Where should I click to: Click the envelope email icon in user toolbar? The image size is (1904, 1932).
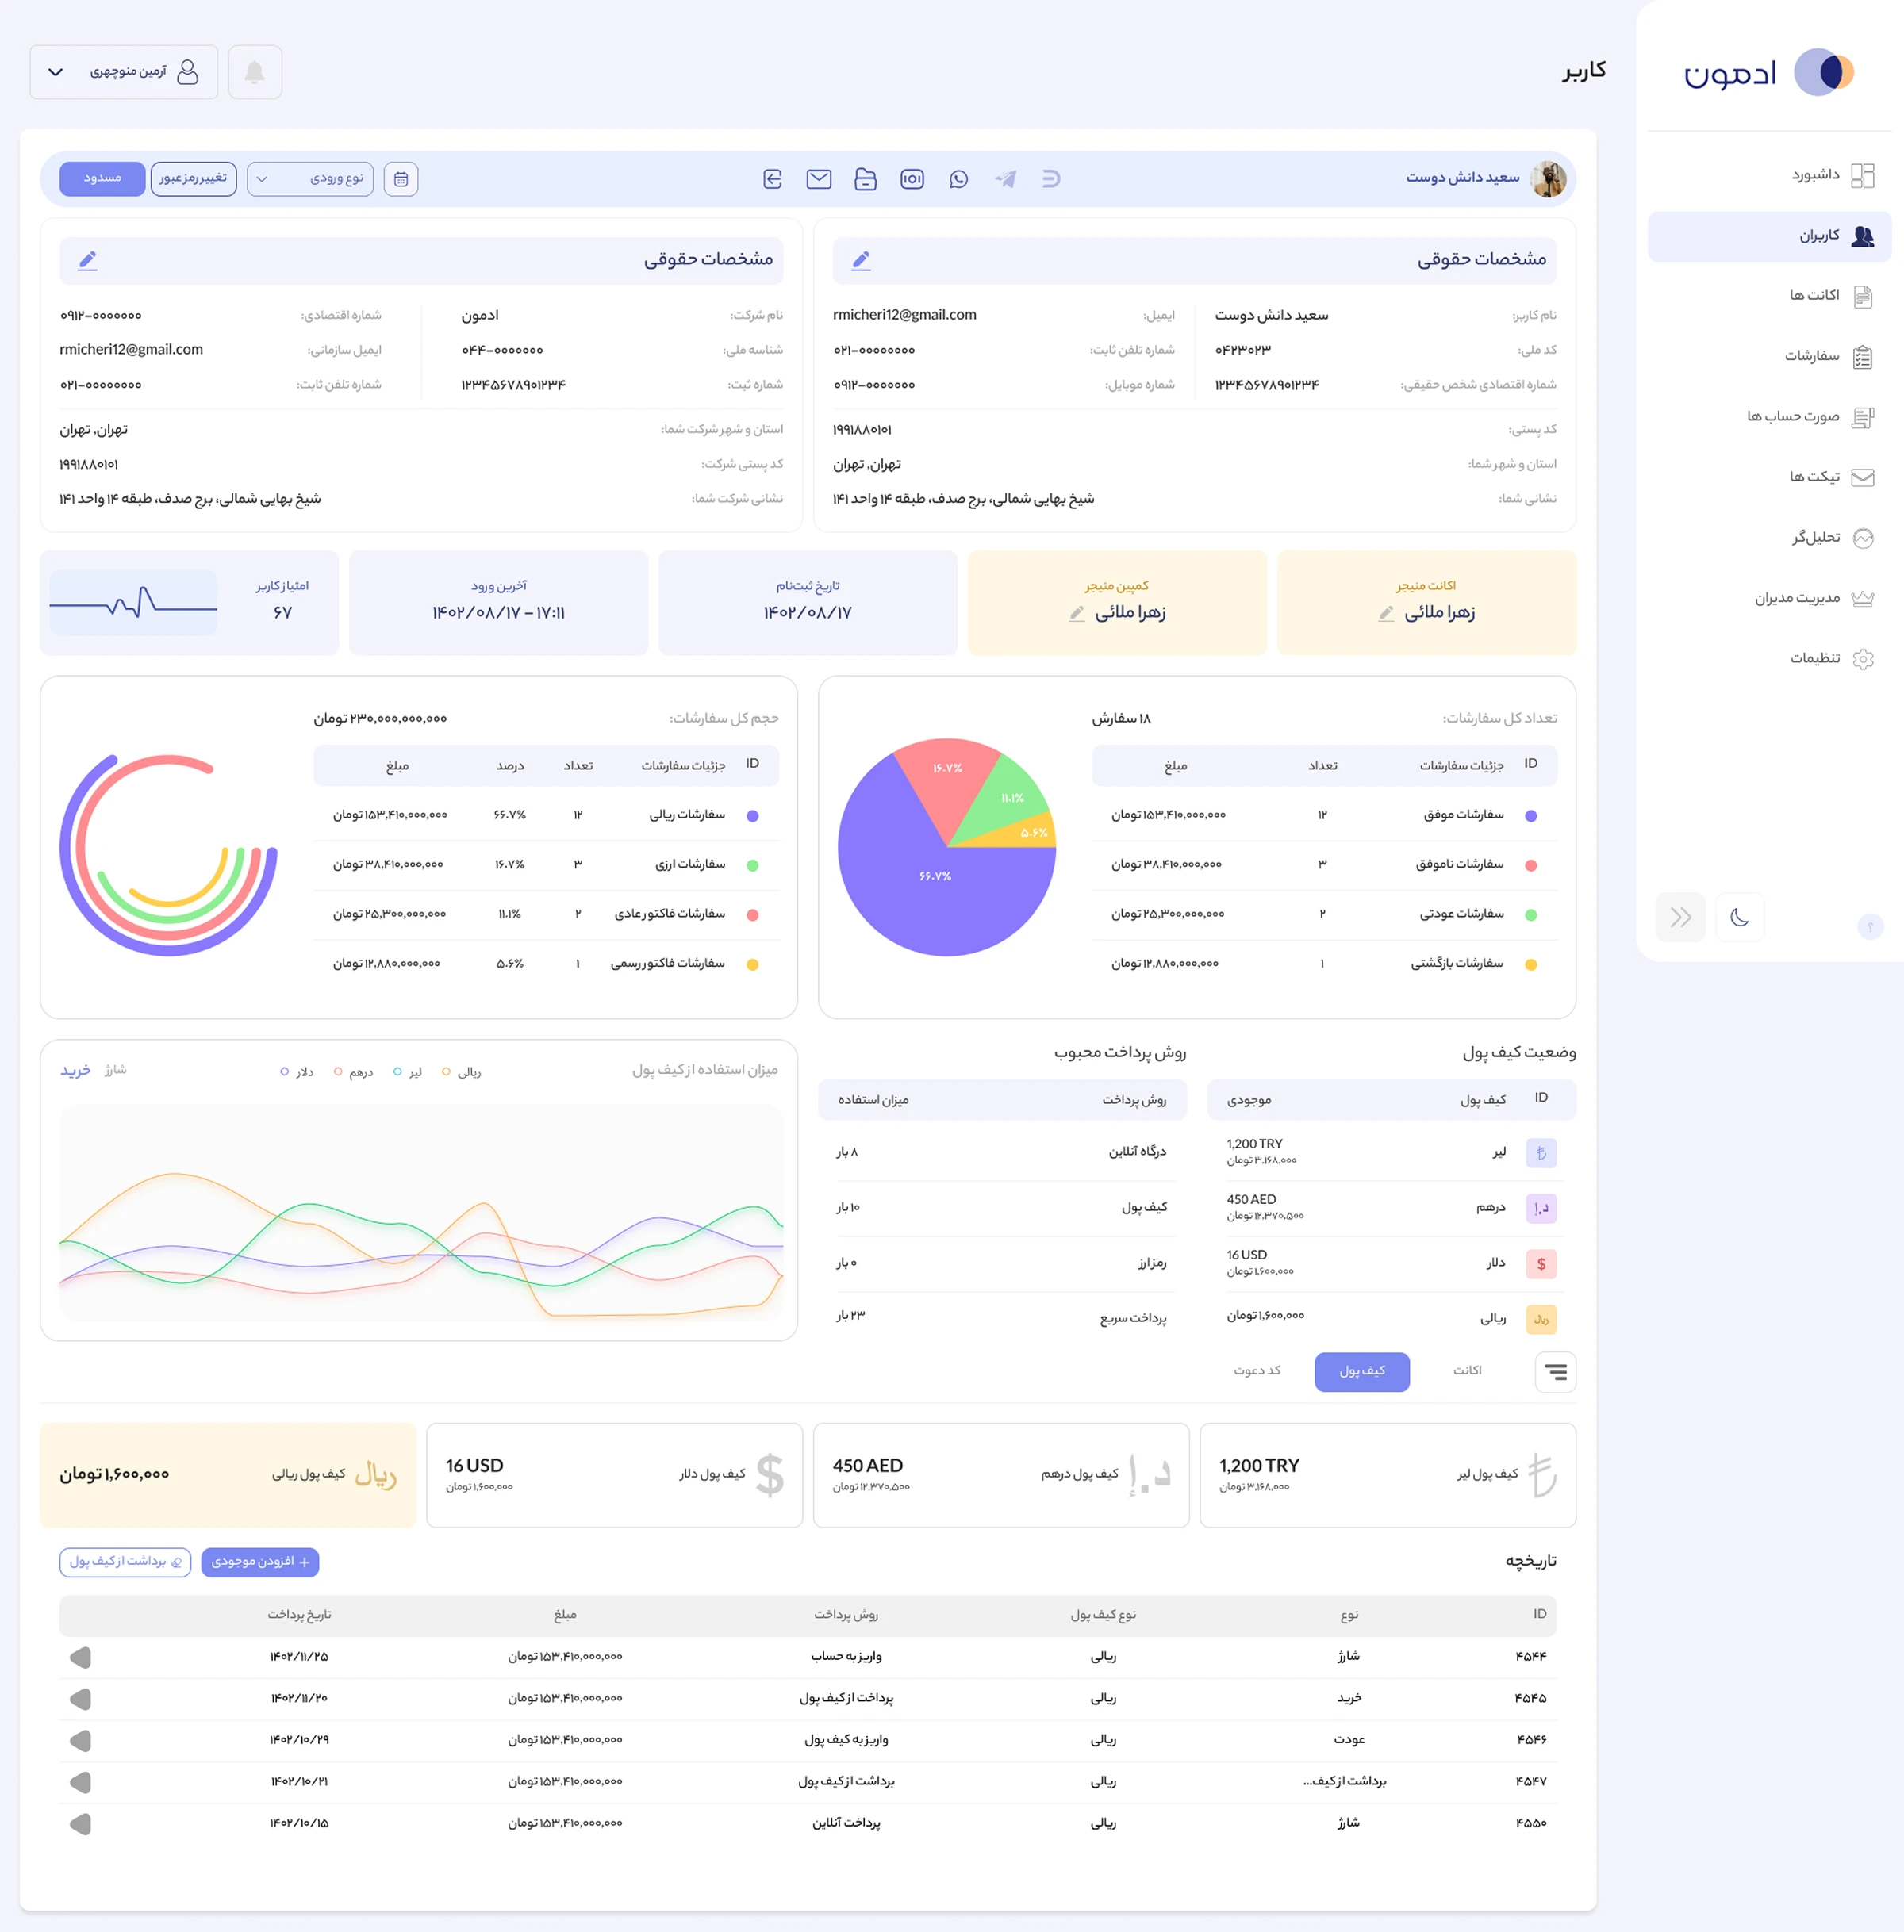pyautogui.click(x=819, y=179)
